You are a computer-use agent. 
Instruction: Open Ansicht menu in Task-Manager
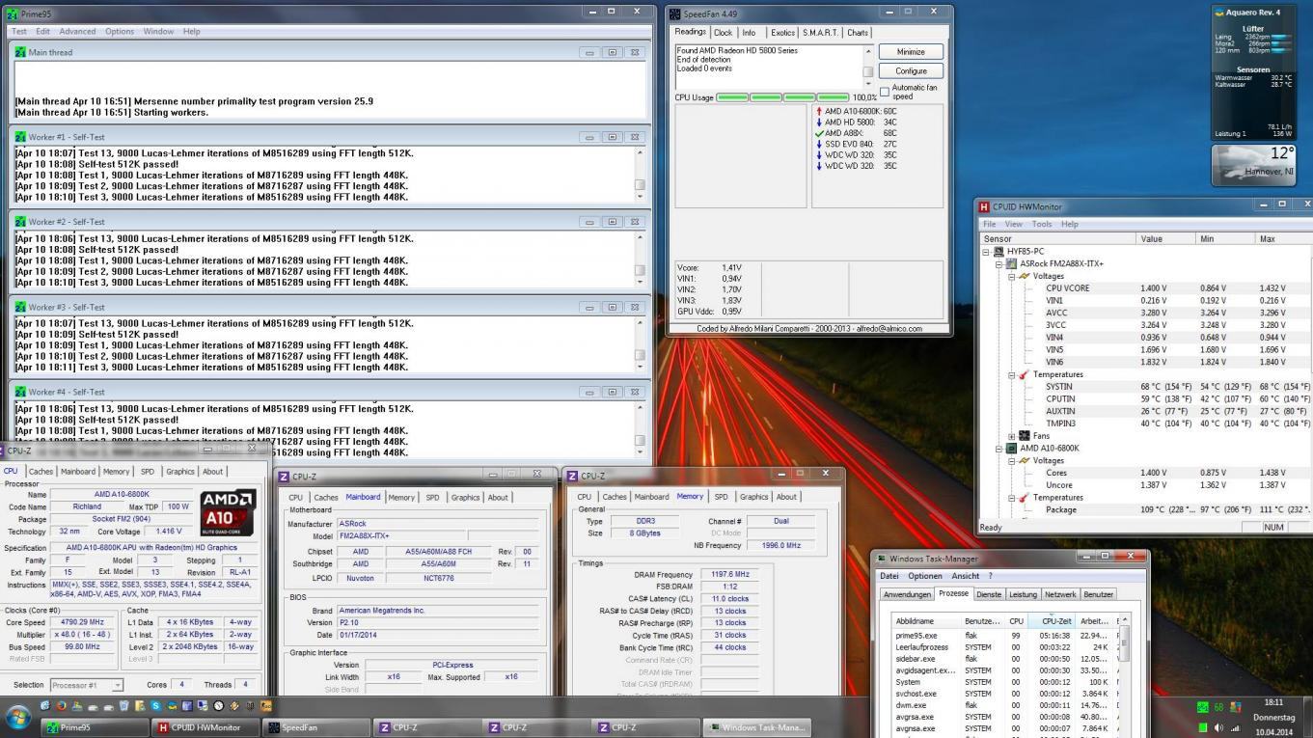(965, 576)
